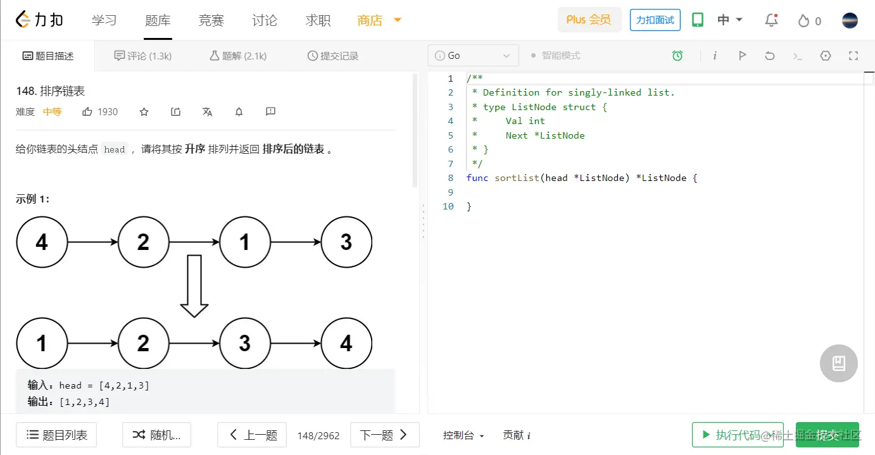875x455 pixels.
Task: Expand the 中 language dropdown
Action: pyautogui.click(x=730, y=20)
